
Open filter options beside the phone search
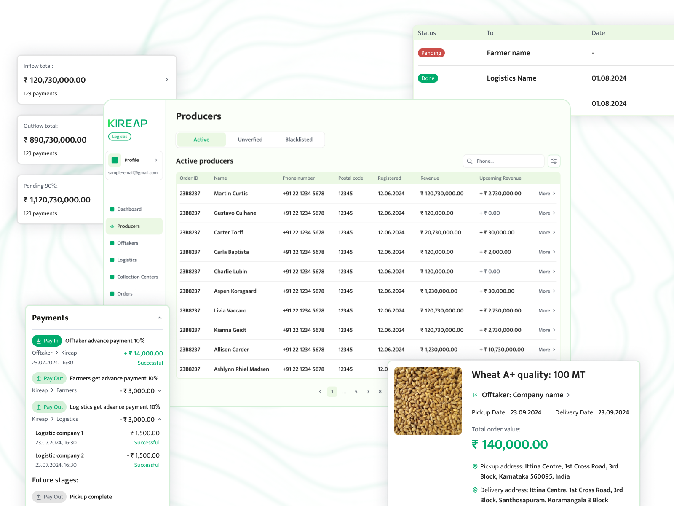pos(554,161)
